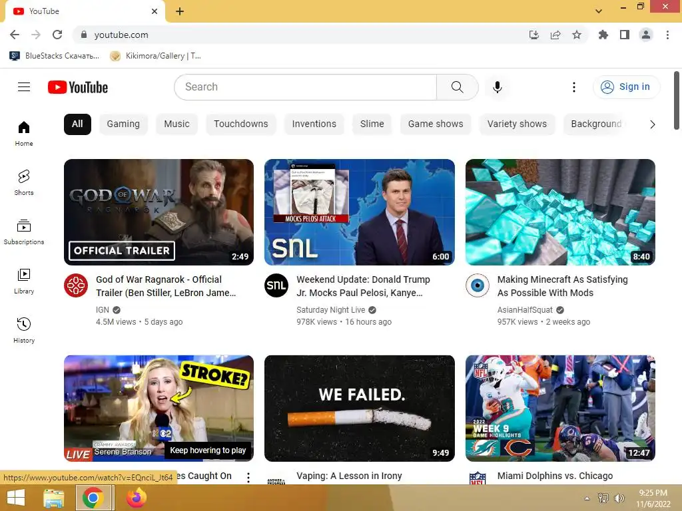Click the install app icon in address bar
The width and height of the screenshot is (682, 511).
[534, 35]
